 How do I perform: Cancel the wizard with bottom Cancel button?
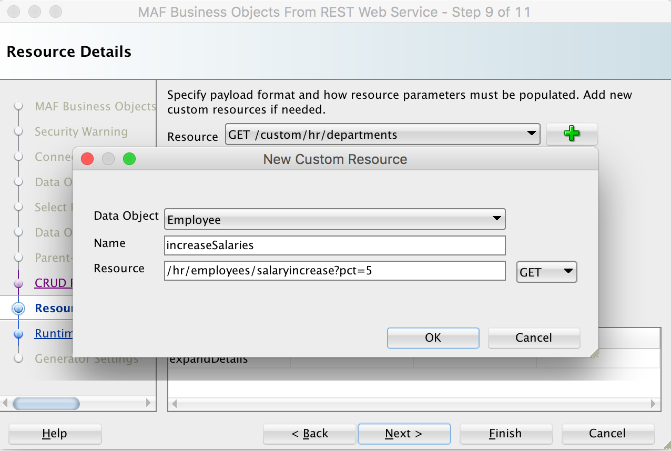pyautogui.click(x=607, y=434)
